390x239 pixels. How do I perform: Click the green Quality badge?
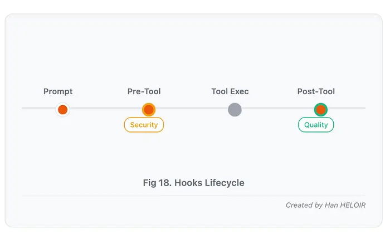pos(316,125)
